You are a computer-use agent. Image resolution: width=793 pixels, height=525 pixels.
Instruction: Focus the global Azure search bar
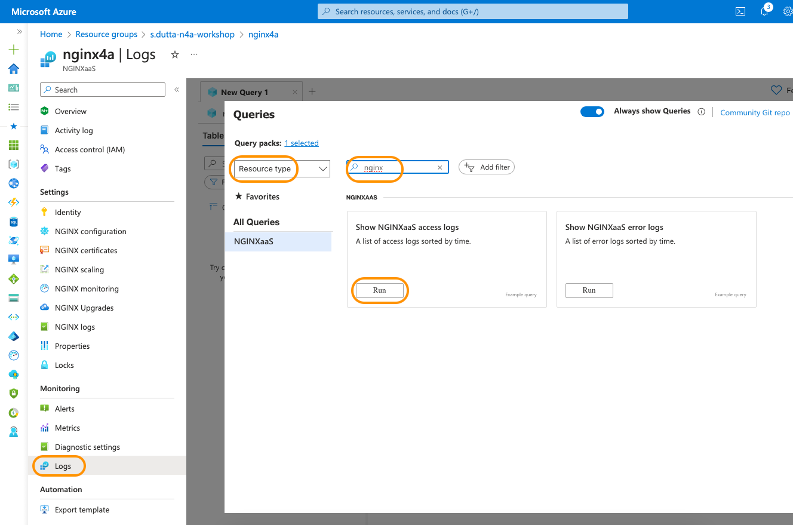pos(473,11)
